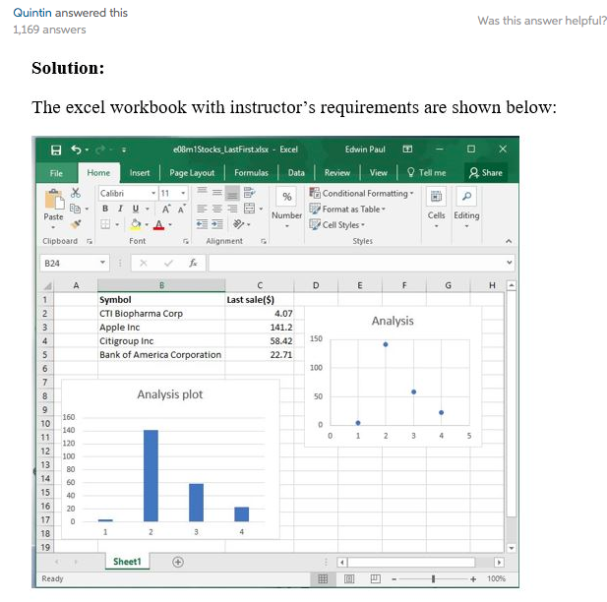Click Increase Font Size icon

166,210
